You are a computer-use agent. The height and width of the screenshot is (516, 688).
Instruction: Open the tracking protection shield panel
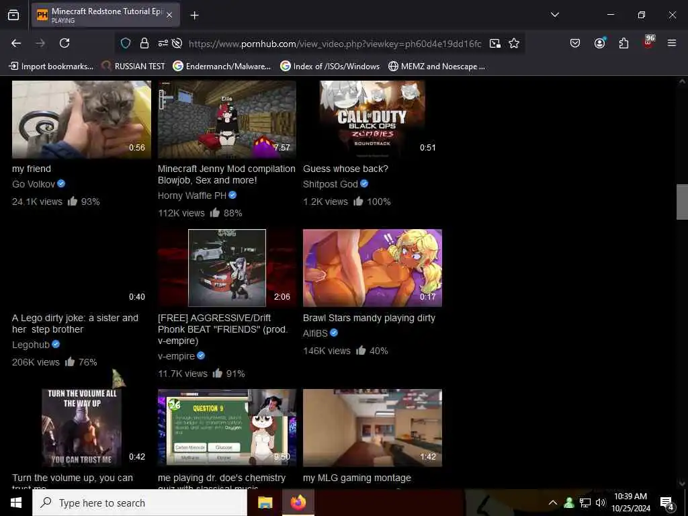point(126,43)
